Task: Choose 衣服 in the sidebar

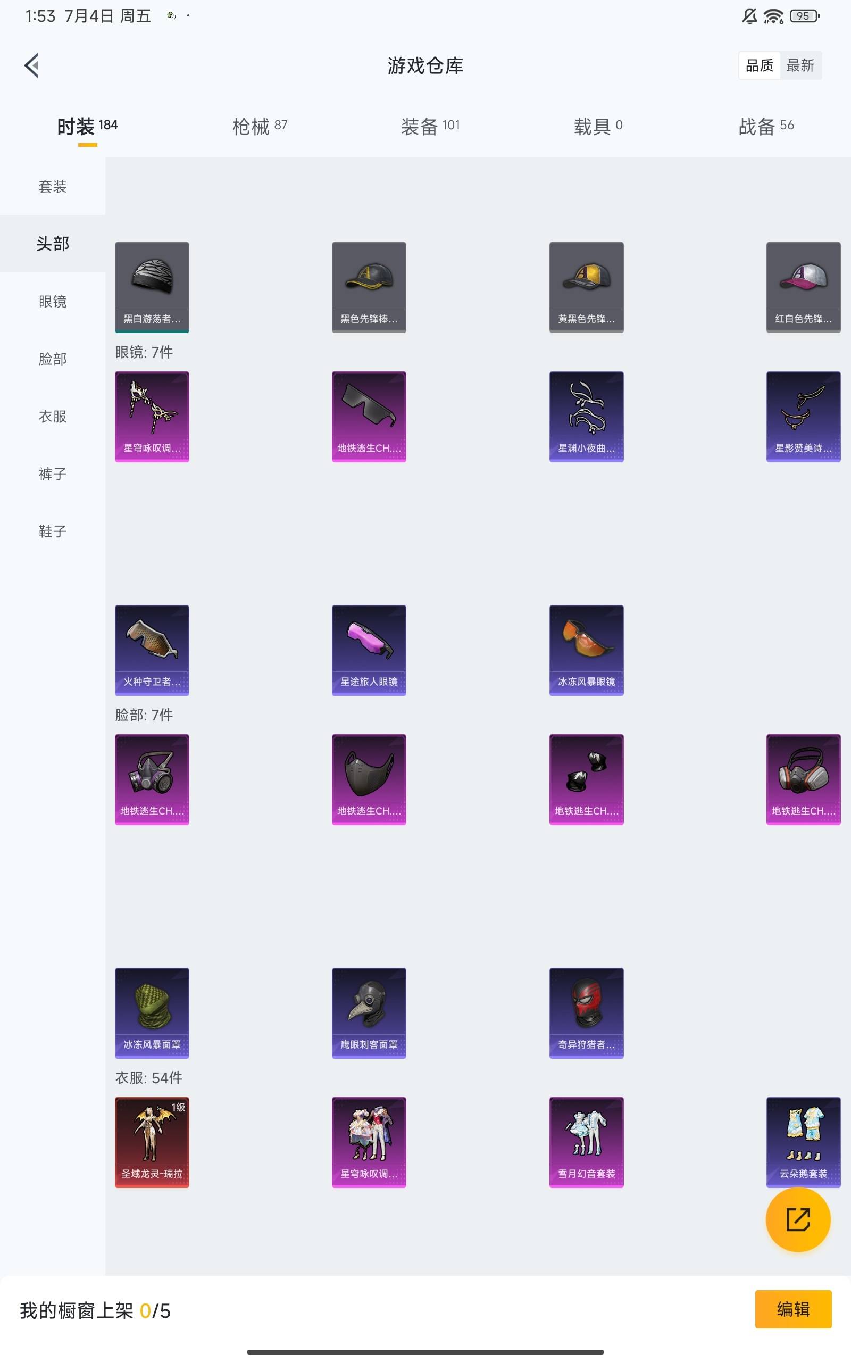Action: (x=52, y=417)
